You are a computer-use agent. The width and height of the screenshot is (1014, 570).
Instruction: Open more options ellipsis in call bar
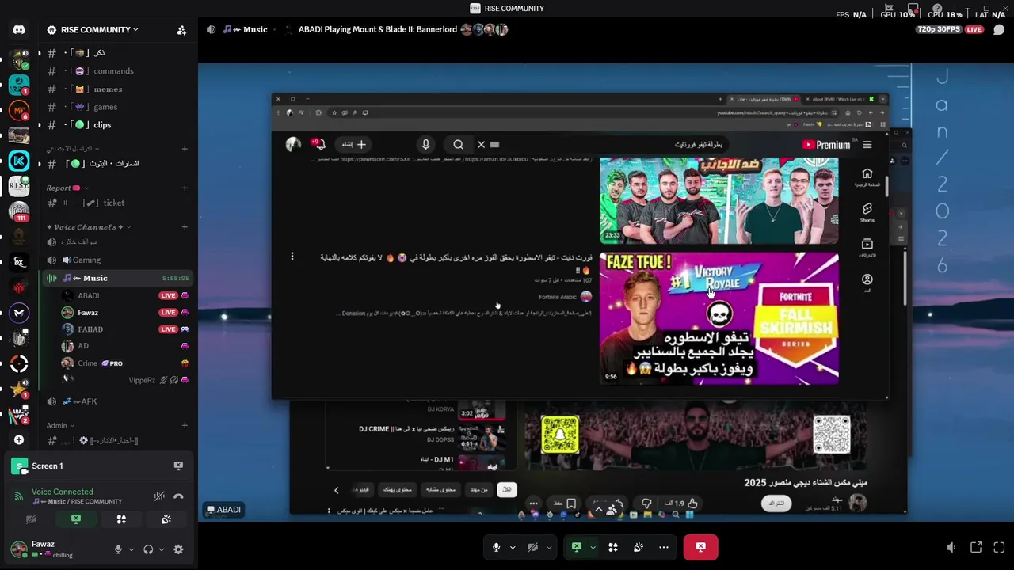point(664,547)
